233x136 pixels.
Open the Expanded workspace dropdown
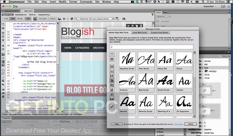(210, 6)
